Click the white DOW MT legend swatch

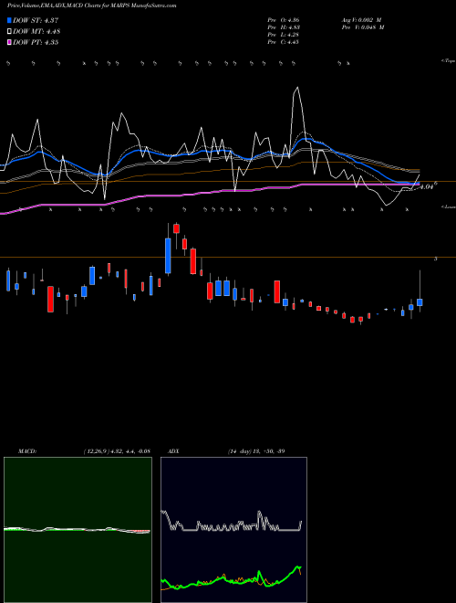pos(9,32)
